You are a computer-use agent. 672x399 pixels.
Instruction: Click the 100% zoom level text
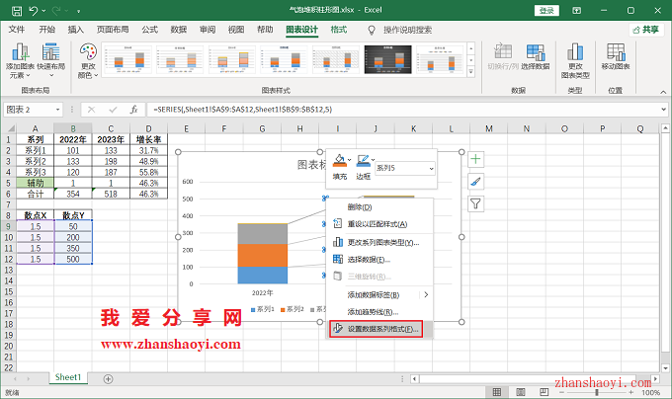[650, 392]
